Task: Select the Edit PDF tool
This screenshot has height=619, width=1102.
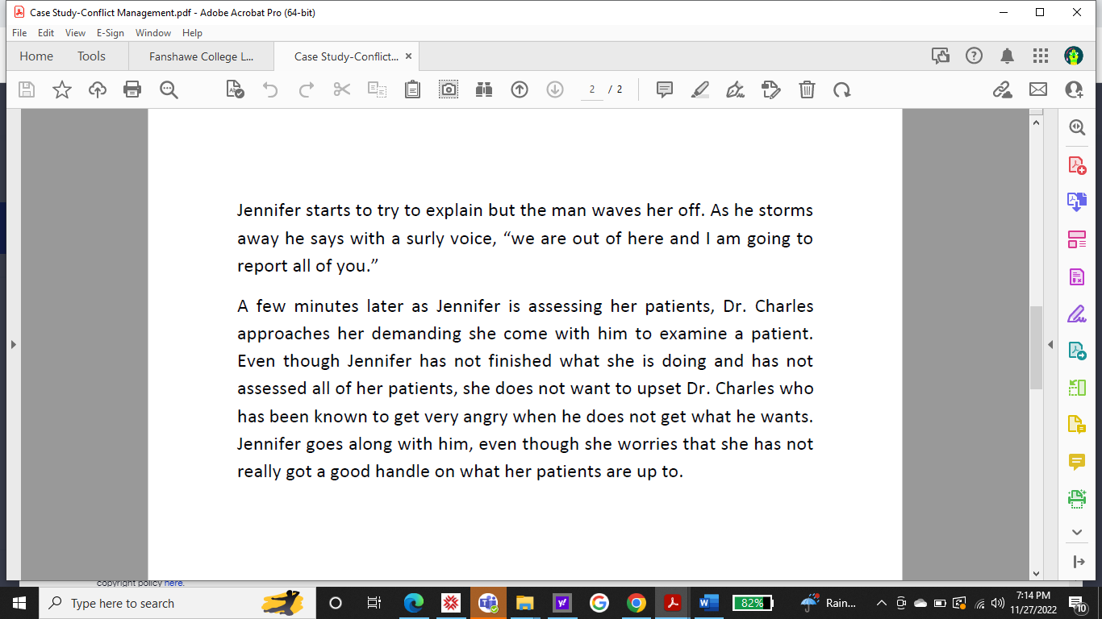Action: click(1076, 276)
